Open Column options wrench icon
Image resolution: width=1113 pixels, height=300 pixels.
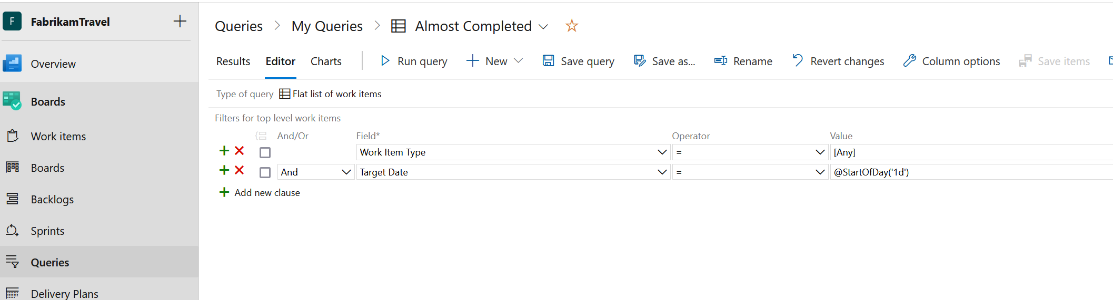(909, 61)
